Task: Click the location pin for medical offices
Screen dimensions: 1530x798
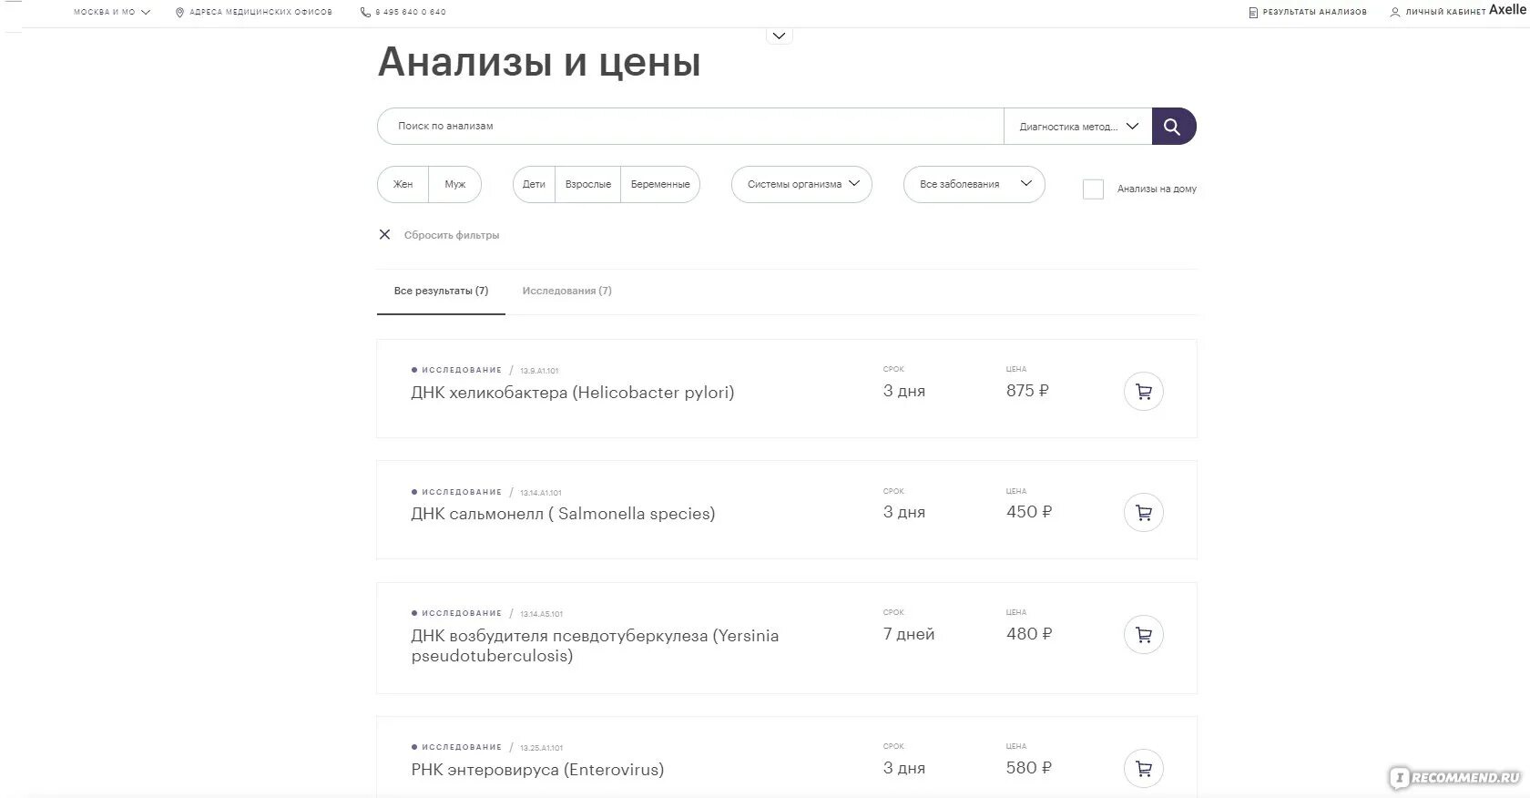Action: click(x=179, y=13)
